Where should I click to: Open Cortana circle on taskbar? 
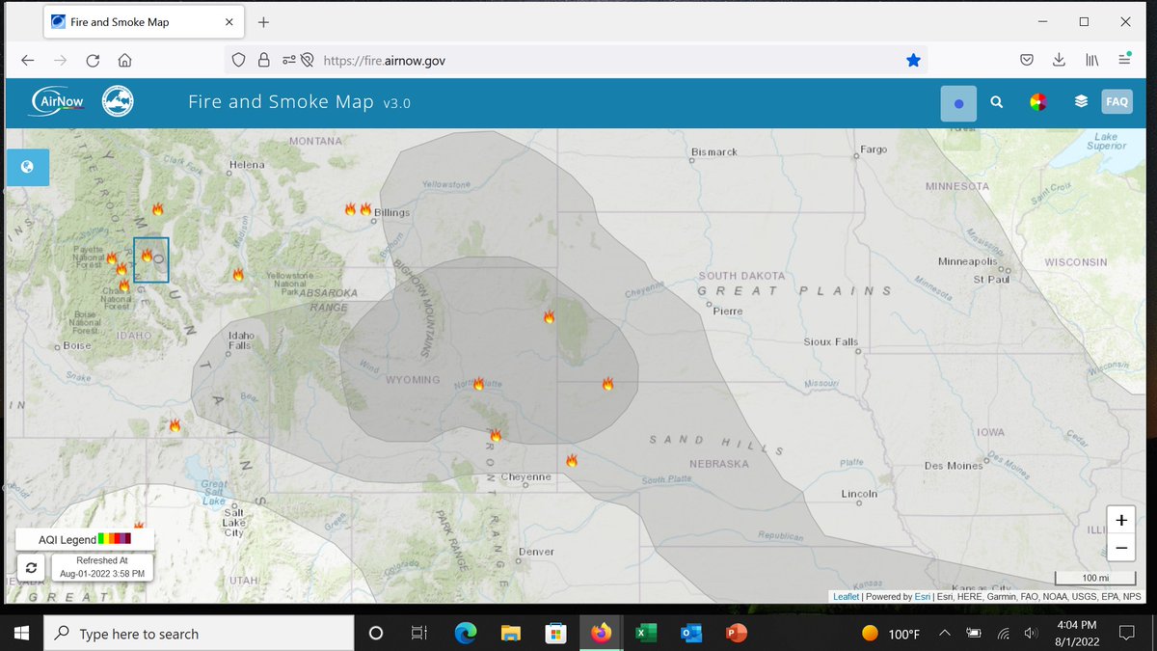376,633
